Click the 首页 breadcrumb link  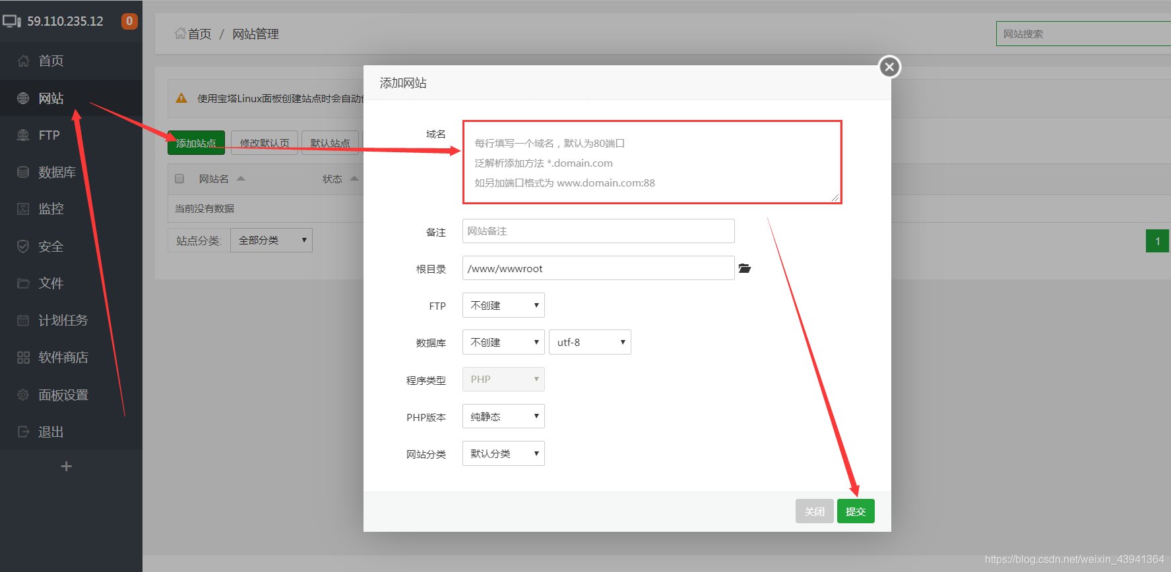point(200,34)
